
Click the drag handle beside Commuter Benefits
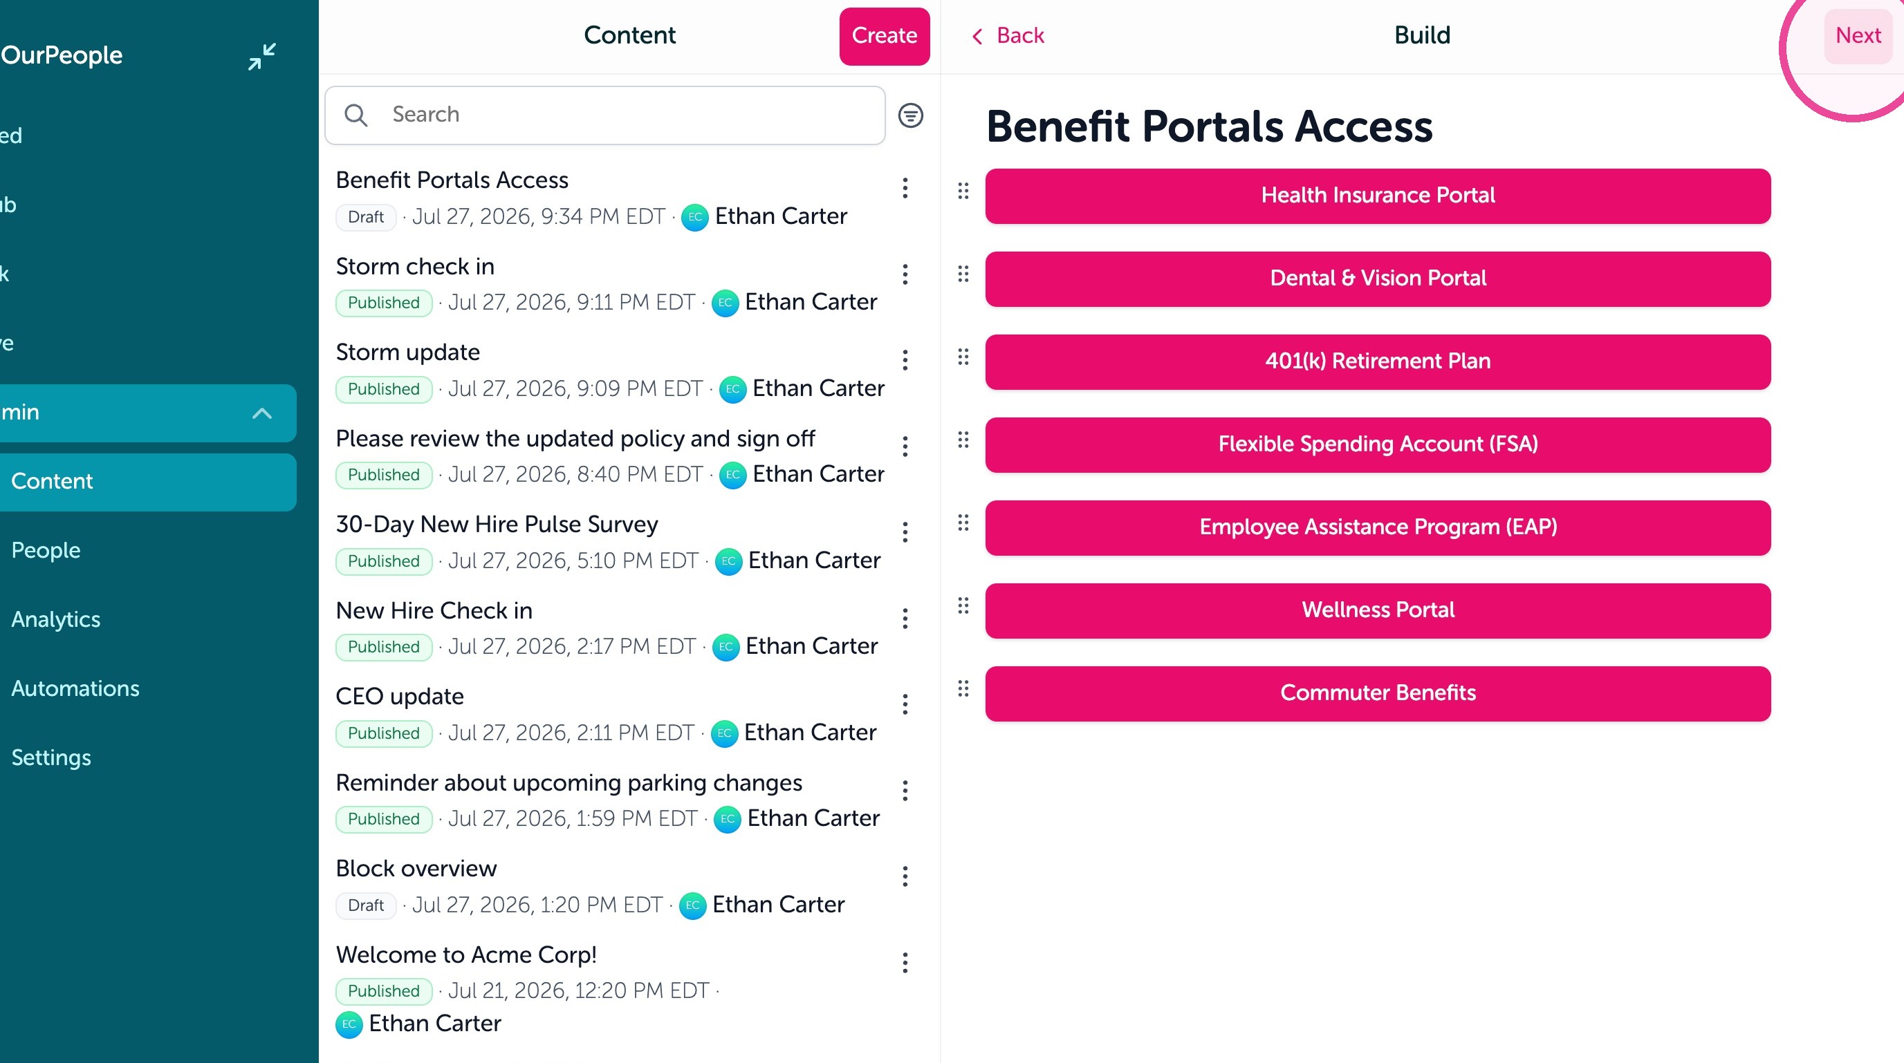tap(963, 689)
